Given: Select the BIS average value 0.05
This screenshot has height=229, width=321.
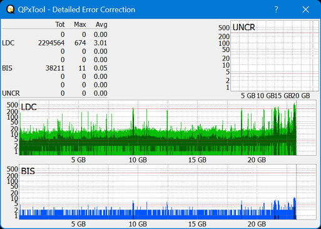Looking at the screenshot, I should pyautogui.click(x=100, y=68).
